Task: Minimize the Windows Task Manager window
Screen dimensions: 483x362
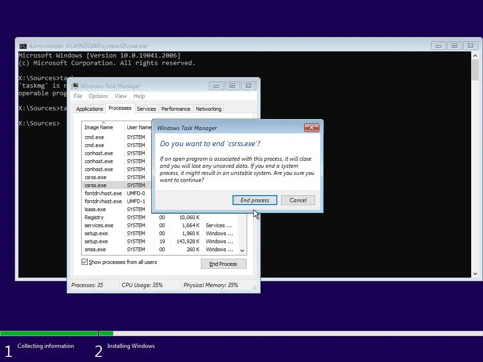Action: (216, 86)
